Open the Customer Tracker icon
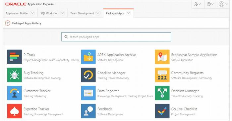232x121 pixels. [x=15, y=93]
